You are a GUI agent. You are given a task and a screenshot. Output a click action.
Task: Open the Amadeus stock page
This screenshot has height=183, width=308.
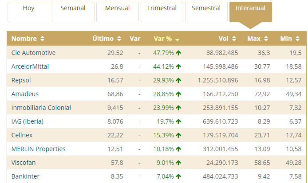coord(25,94)
